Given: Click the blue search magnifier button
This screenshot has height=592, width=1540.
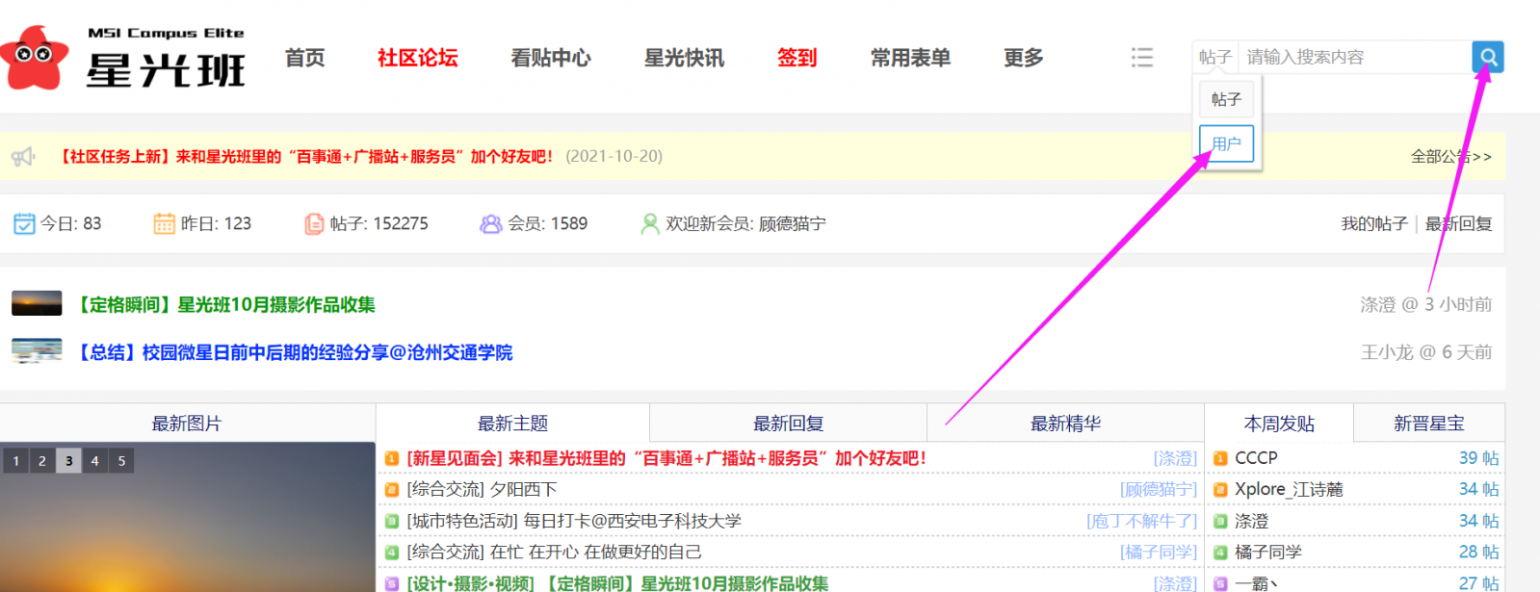Looking at the screenshot, I should (1488, 57).
